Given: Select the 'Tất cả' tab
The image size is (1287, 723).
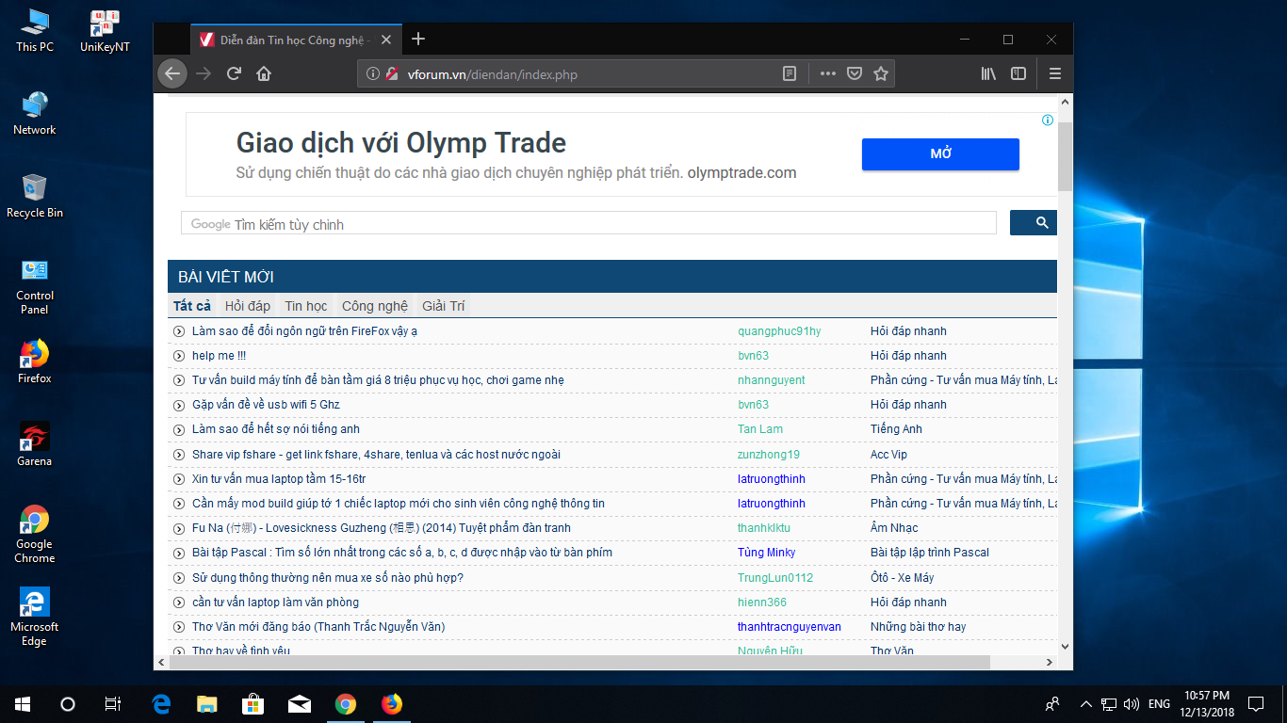Looking at the screenshot, I should pyautogui.click(x=192, y=306).
